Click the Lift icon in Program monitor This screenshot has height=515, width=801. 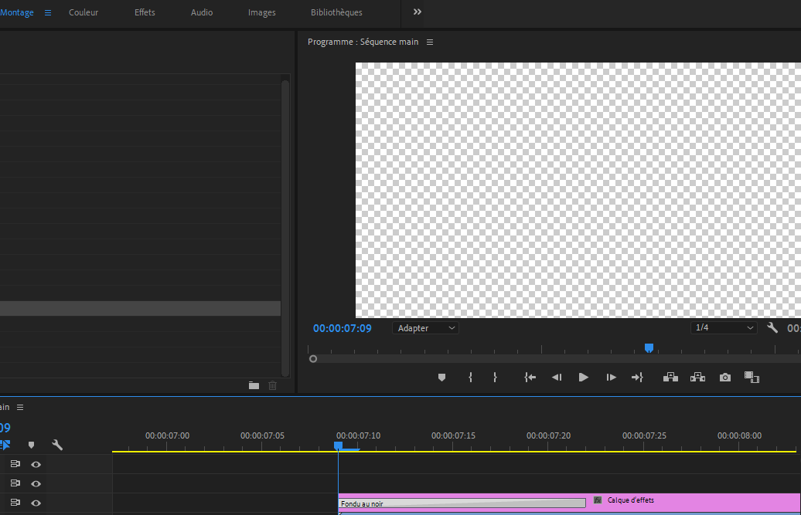pos(670,378)
